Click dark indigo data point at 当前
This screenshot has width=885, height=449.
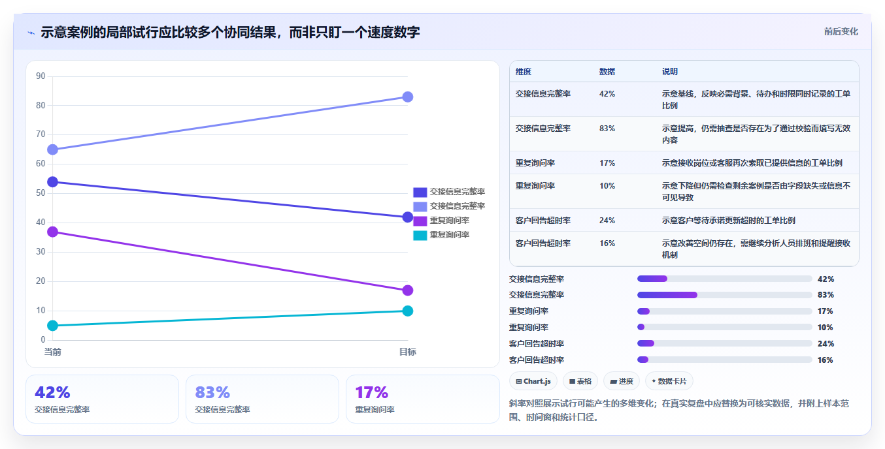[x=53, y=181]
